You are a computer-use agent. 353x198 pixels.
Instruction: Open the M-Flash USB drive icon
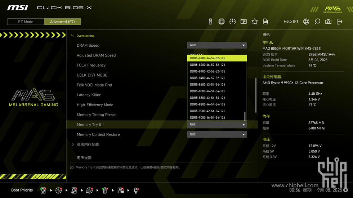coord(210,22)
